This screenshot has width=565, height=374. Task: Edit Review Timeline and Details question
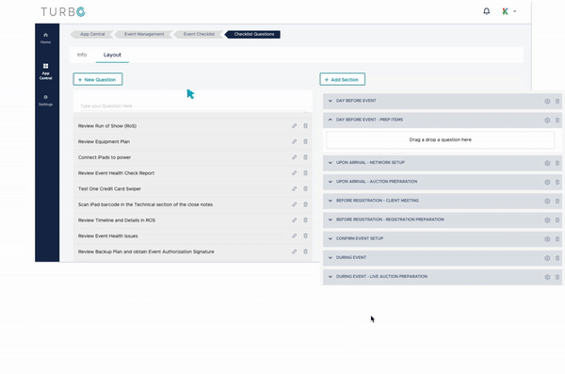[295, 220]
